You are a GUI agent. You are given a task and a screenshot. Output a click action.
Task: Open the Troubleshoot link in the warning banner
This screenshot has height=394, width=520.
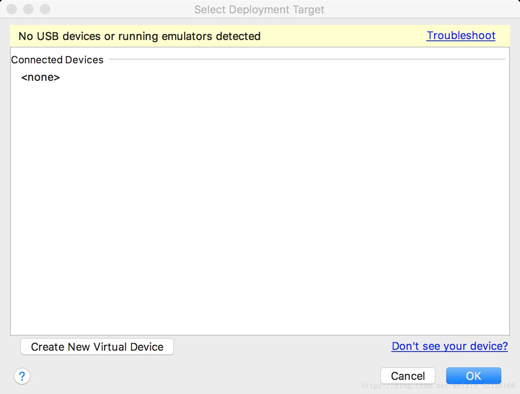[x=460, y=36]
